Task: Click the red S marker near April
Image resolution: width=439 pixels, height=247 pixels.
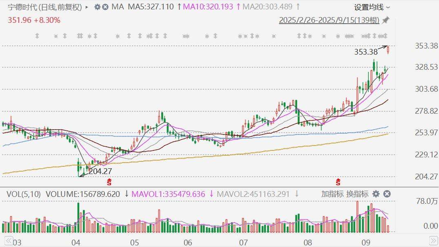Action: [x=109, y=181]
